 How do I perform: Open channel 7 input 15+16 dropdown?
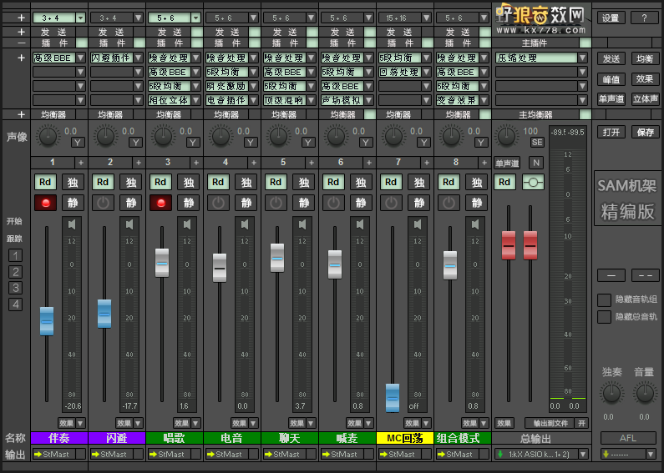click(426, 18)
